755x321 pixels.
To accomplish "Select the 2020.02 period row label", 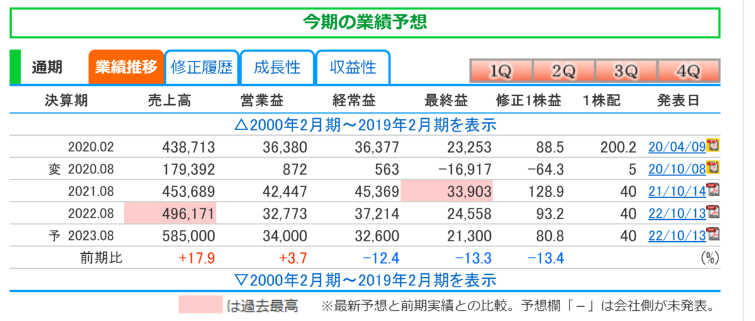I will (91, 148).
